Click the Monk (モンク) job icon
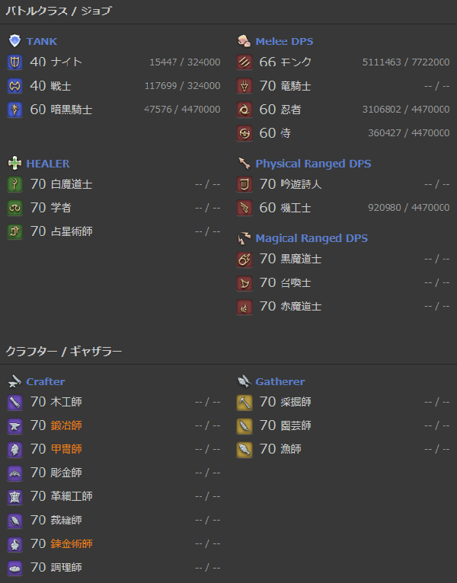This screenshot has width=457, height=583. tap(244, 62)
